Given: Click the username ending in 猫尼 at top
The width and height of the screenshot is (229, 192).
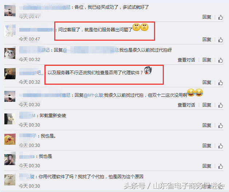Looking at the screenshot, I should pyautogui.click(x=45, y=7).
